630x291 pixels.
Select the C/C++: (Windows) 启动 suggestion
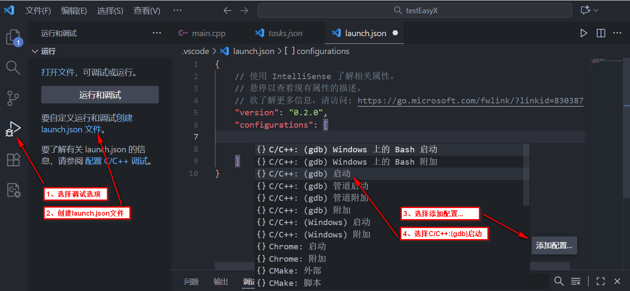(389, 222)
